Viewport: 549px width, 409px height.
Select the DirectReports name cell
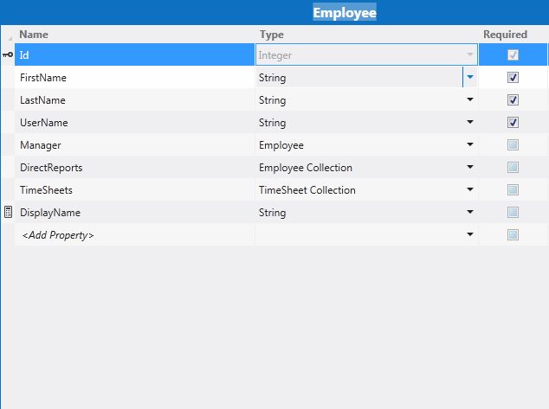pos(51,167)
